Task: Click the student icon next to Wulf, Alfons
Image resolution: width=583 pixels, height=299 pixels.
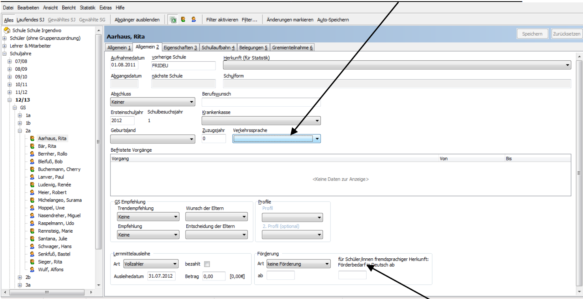Action: point(32,269)
